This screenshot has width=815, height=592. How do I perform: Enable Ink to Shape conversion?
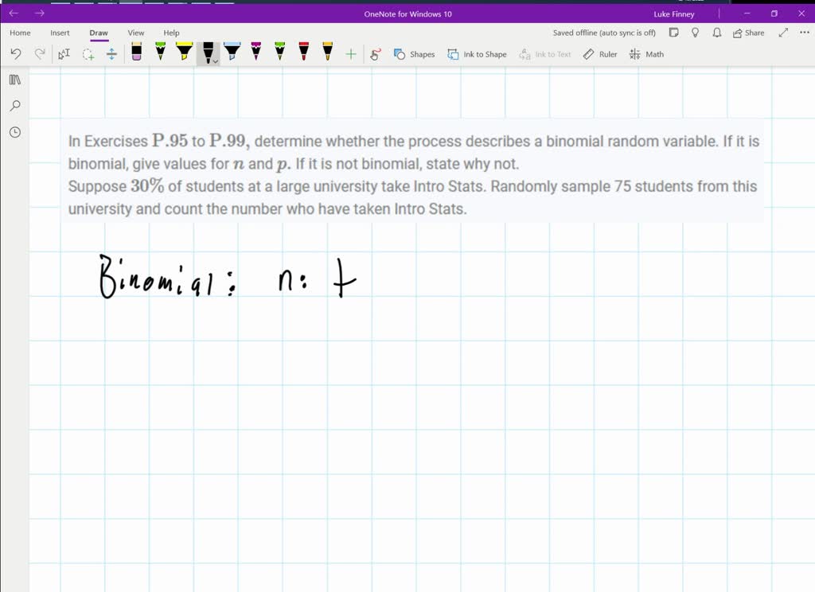click(x=478, y=54)
